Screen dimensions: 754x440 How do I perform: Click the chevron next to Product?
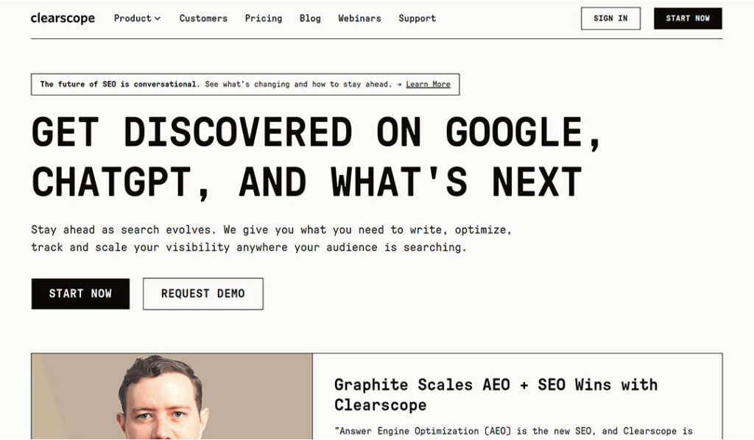158,19
